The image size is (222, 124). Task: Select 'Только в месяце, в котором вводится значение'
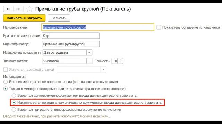(x=6, y=89)
